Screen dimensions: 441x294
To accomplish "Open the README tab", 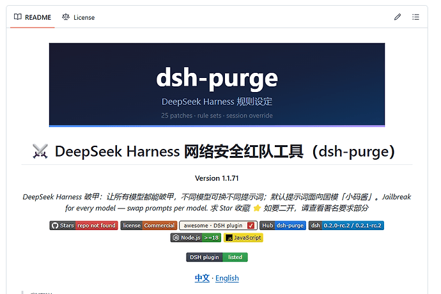I will pyautogui.click(x=33, y=17).
